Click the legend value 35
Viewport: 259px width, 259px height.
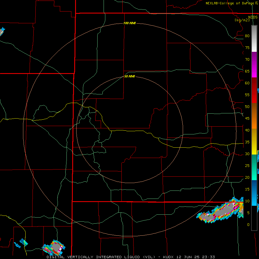point(247,142)
